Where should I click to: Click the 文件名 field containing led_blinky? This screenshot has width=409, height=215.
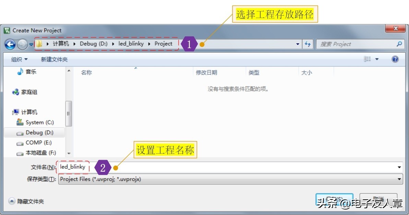click(230, 167)
